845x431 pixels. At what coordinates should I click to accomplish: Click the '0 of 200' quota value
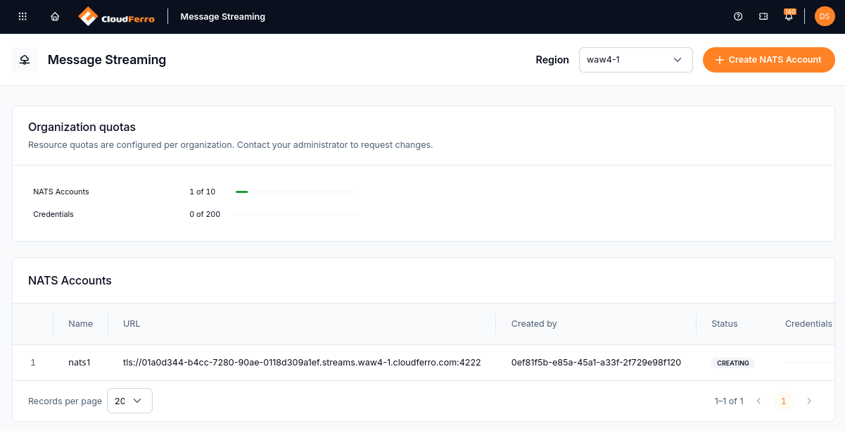pyautogui.click(x=205, y=214)
